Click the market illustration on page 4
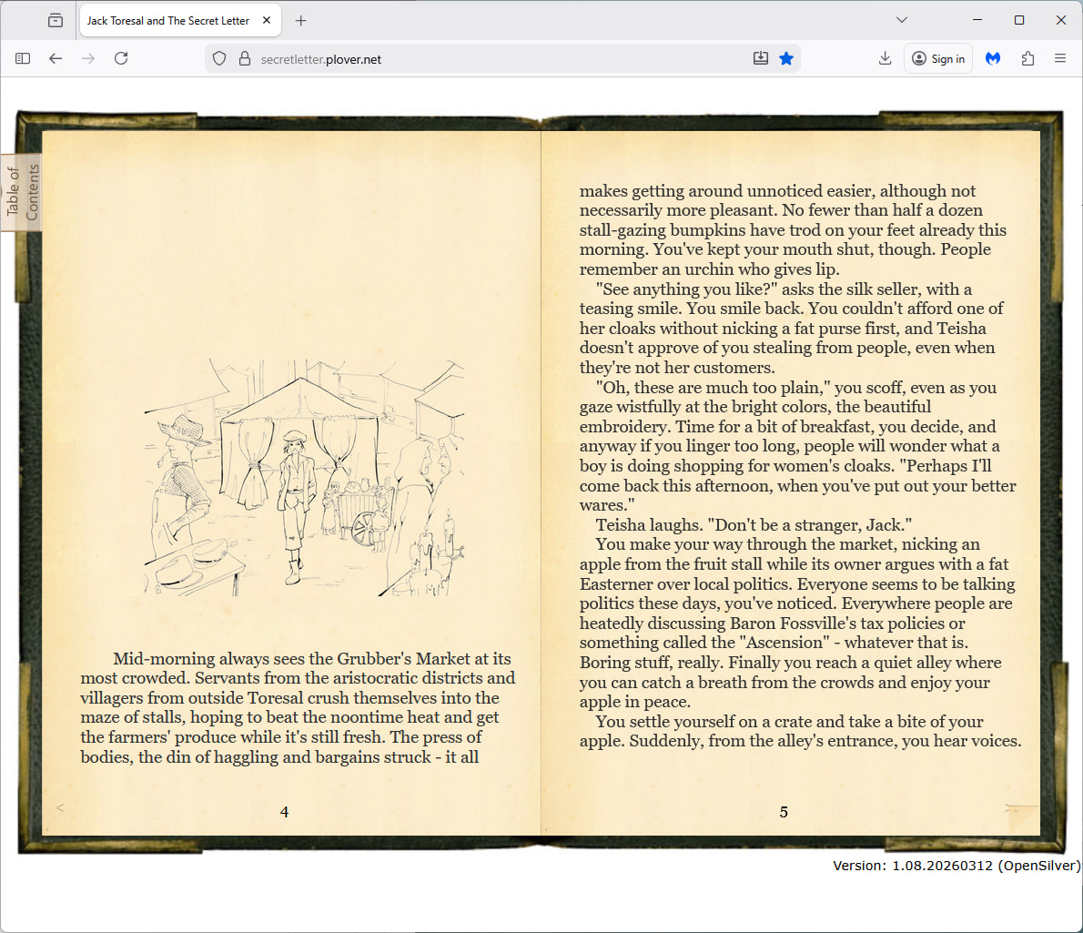Image resolution: width=1083 pixels, height=933 pixels. [x=304, y=477]
